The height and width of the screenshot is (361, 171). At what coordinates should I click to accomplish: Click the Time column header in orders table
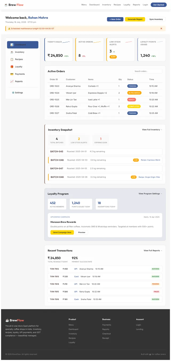(151, 80)
